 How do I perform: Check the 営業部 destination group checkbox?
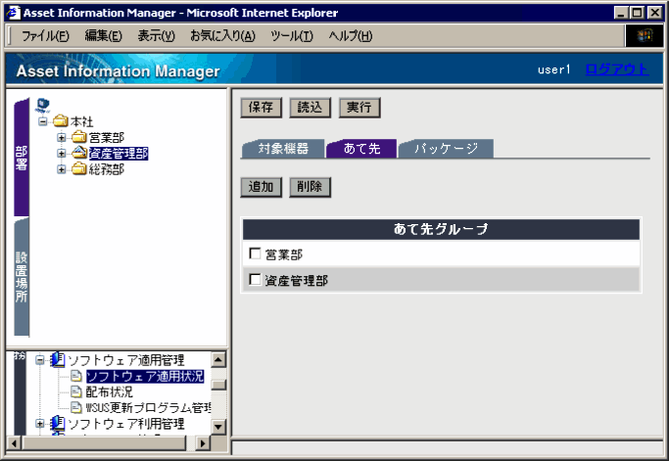[x=255, y=254]
